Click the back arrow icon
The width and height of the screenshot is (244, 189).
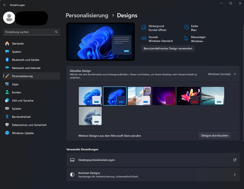tap(5, 5)
